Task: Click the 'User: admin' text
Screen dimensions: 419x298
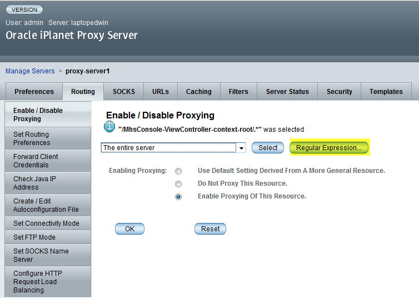Action: (x=24, y=23)
